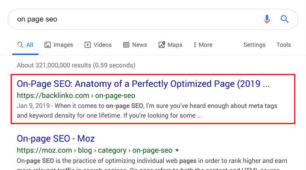306x170 pixels.
Task: Click the blue magnifying glass search icon
Action: (285, 19)
